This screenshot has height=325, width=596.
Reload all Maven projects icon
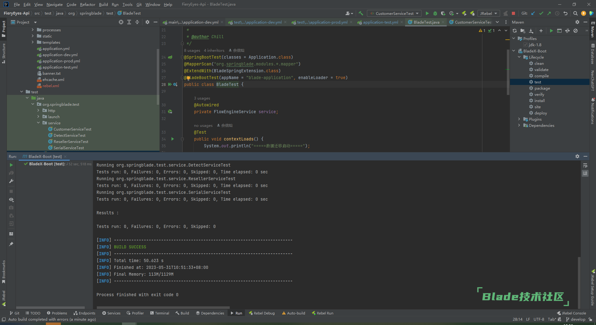(515, 31)
